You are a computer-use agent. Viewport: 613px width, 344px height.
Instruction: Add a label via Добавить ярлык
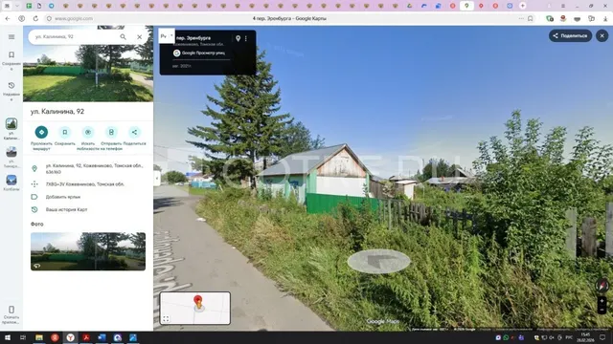click(x=63, y=197)
